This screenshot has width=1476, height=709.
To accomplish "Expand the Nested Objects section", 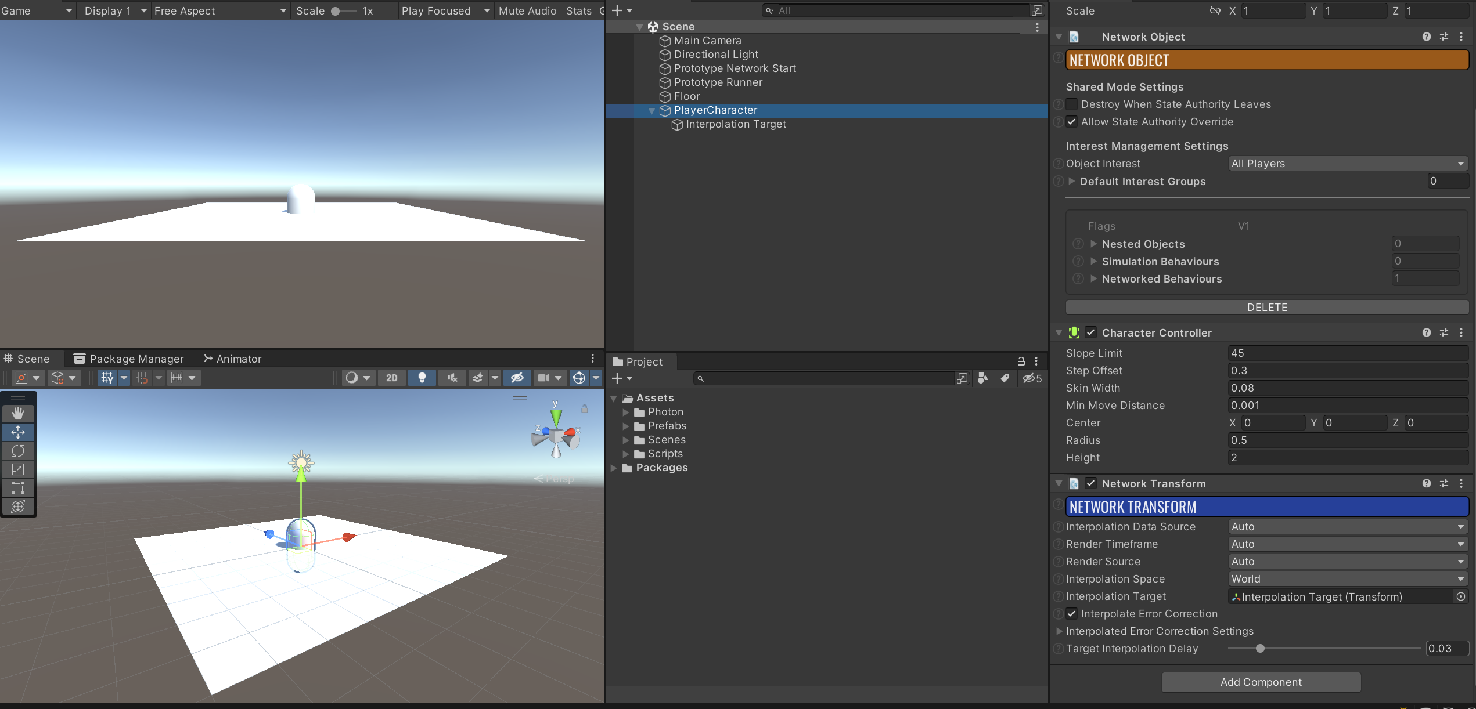I will tap(1094, 243).
